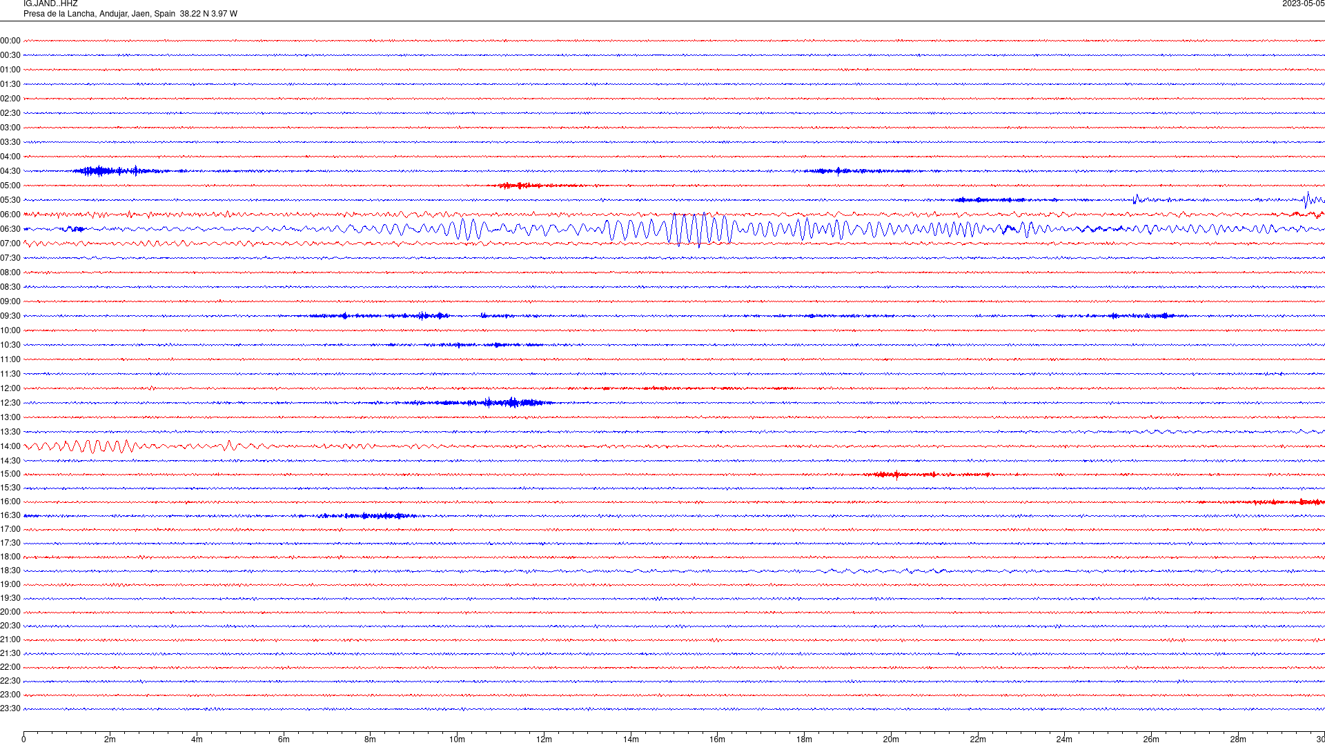Click the date 2023-05-05
The width and height of the screenshot is (1325, 745).
tap(1303, 4)
